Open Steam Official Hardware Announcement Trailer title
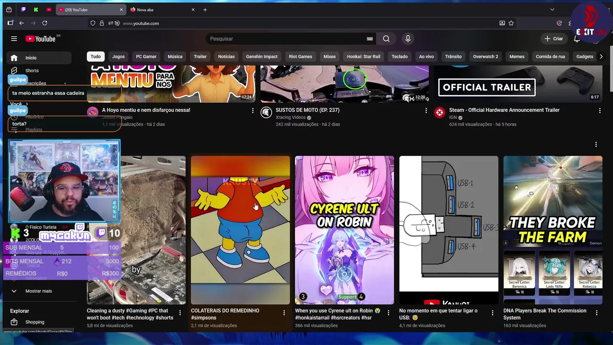Screen dimensions: 613x345 (504, 110)
